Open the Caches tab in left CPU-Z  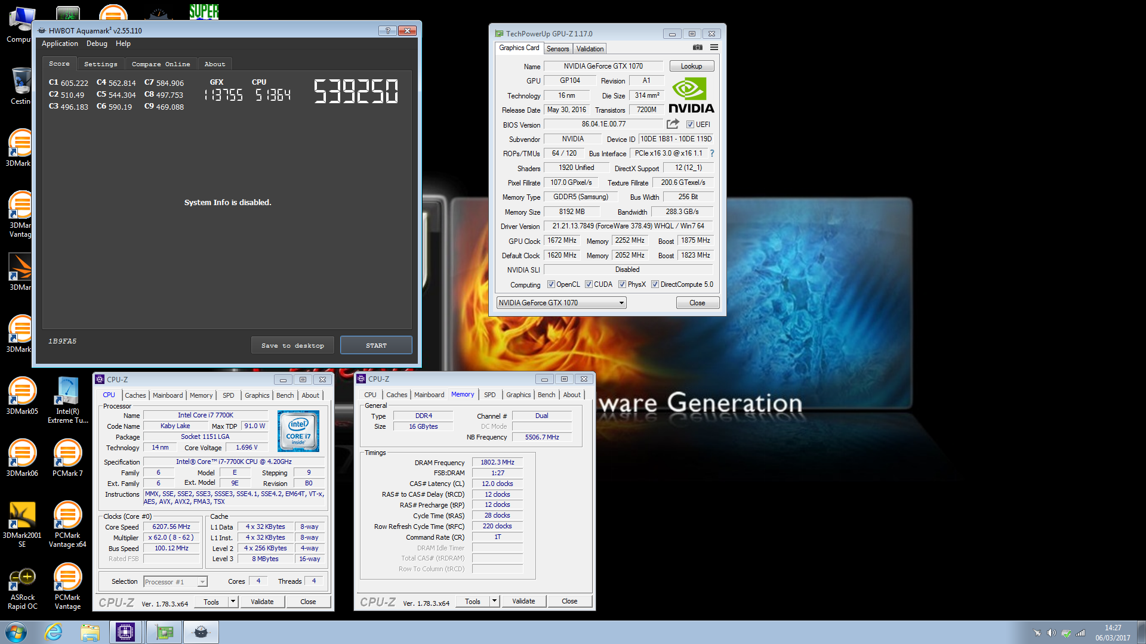tap(135, 395)
